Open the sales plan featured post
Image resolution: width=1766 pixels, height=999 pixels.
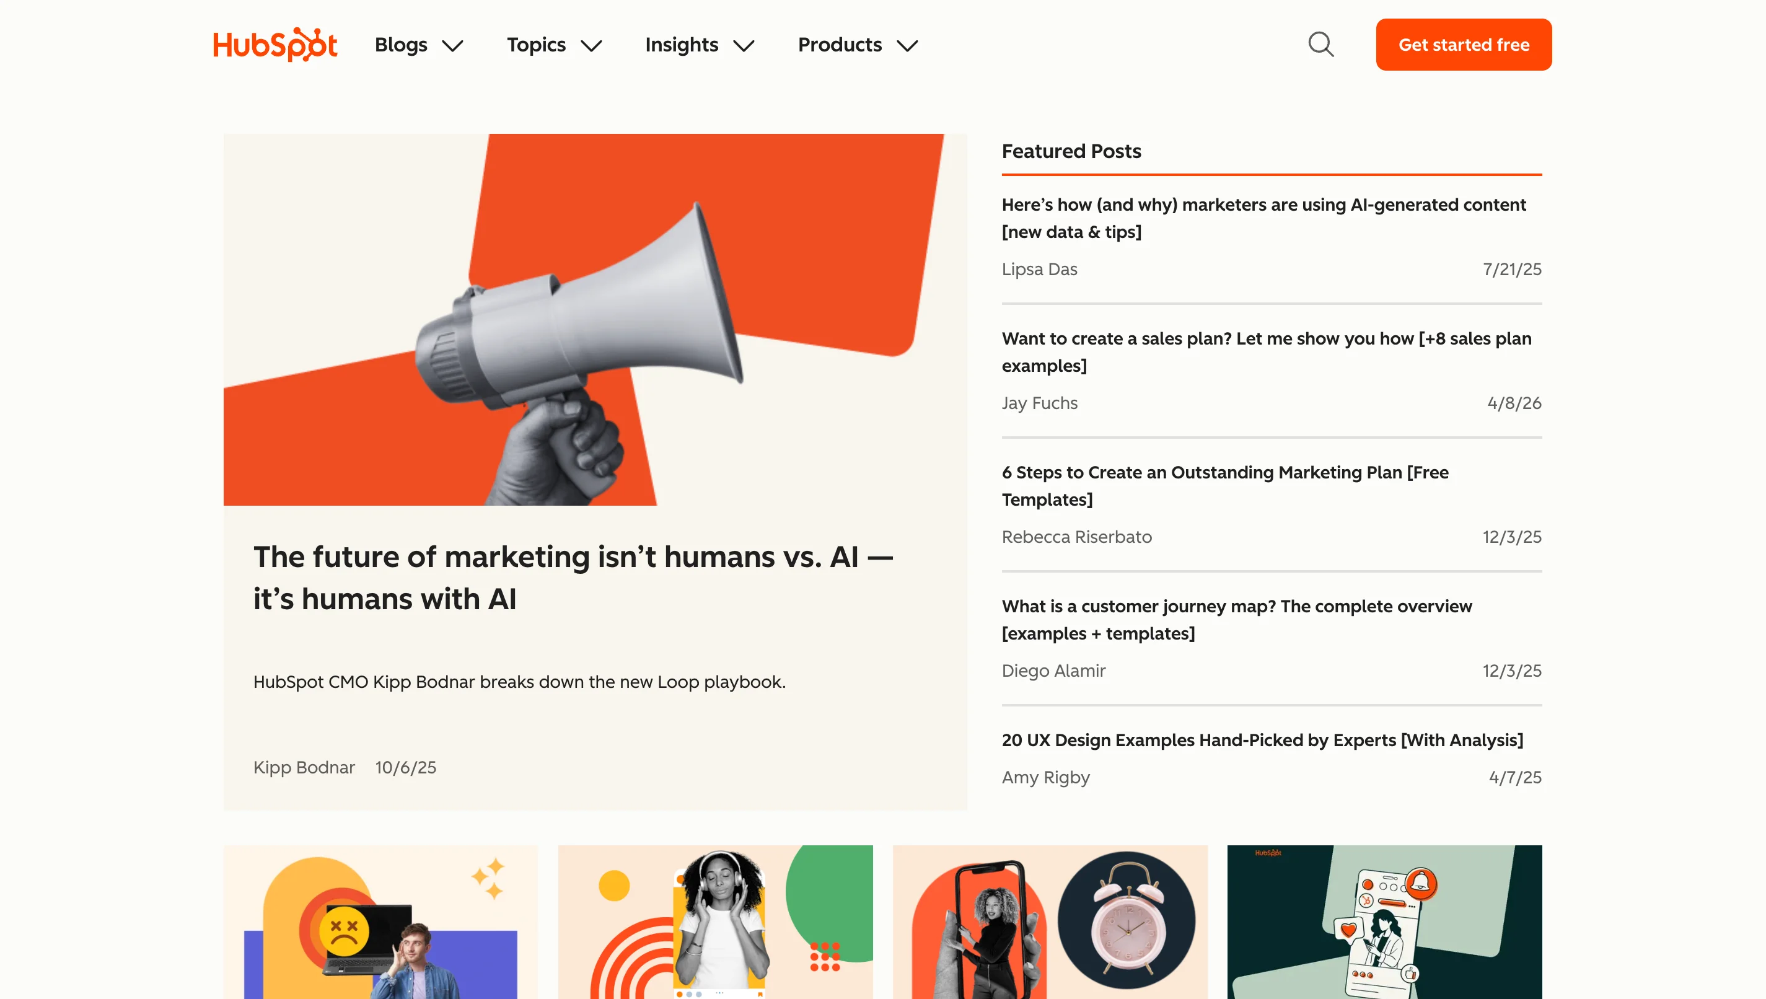coord(1266,352)
